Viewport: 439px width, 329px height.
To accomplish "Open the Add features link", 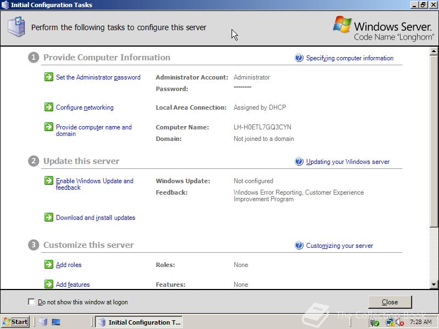I will [73, 285].
